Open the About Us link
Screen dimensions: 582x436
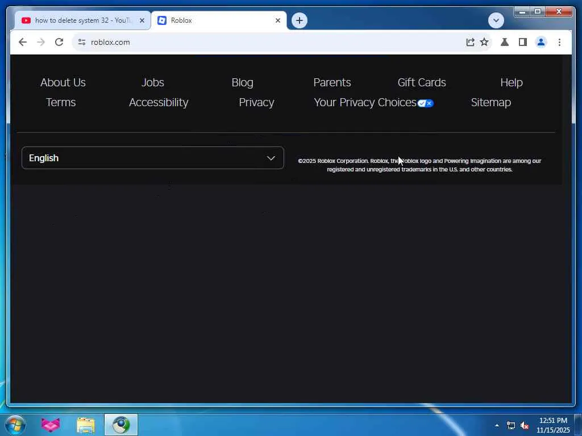click(x=63, y=82)
